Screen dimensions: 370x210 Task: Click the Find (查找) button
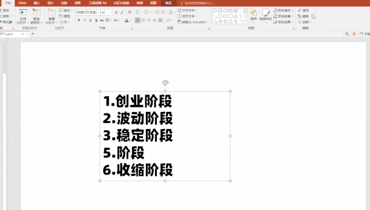click(303, 10)
